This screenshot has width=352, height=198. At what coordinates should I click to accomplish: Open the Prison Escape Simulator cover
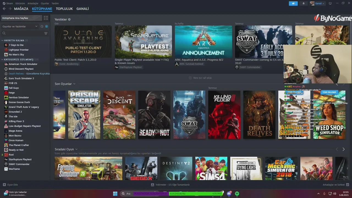coord(84,115)
